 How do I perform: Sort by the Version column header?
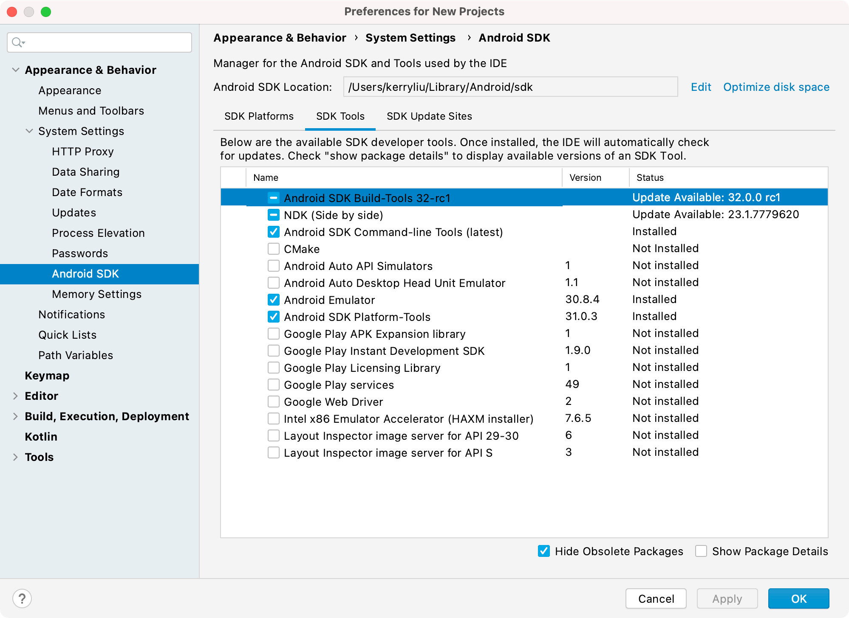tap(596, 177)
